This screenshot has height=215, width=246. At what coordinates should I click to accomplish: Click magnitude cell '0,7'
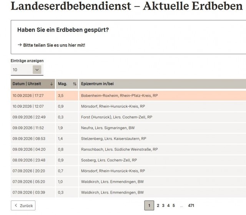point(67,171)
